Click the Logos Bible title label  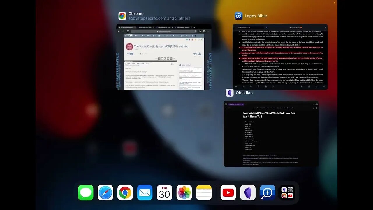(256, 16)
